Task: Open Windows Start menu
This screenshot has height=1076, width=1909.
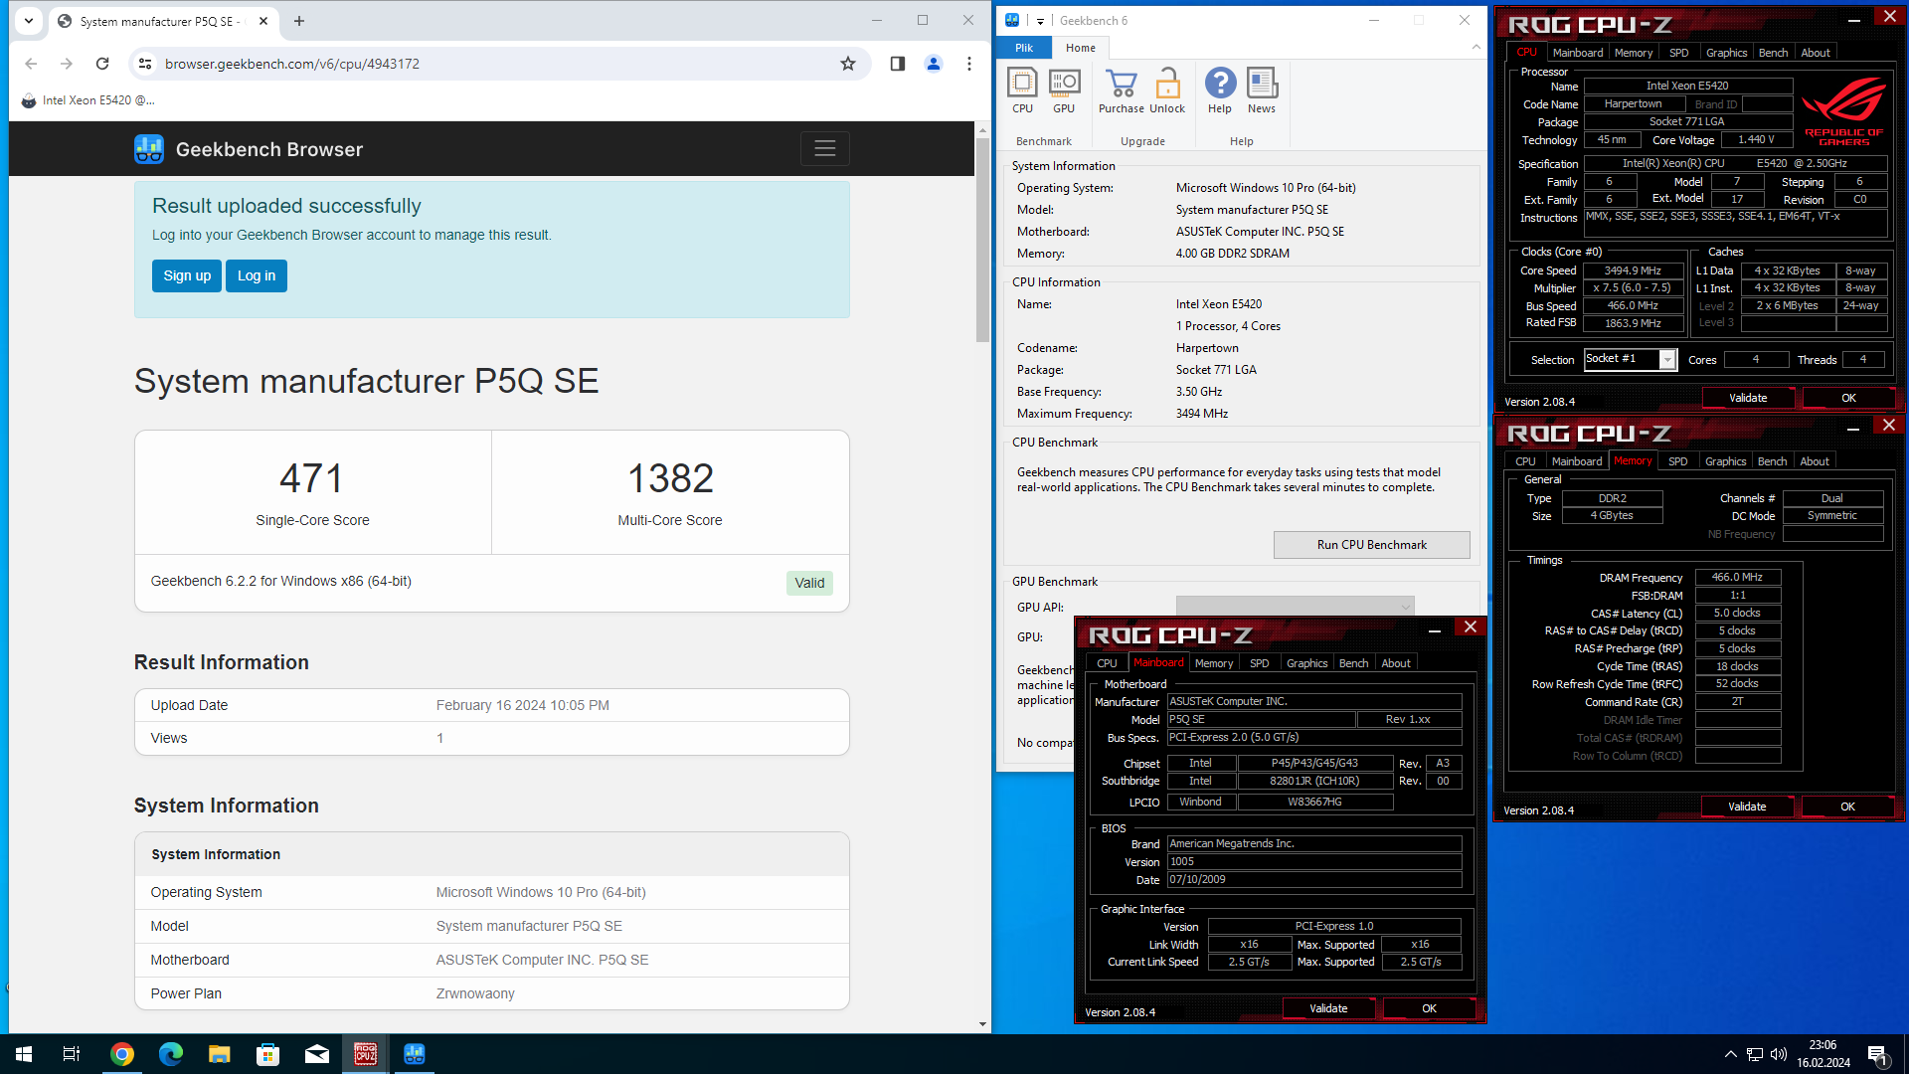Action: 24,1055
